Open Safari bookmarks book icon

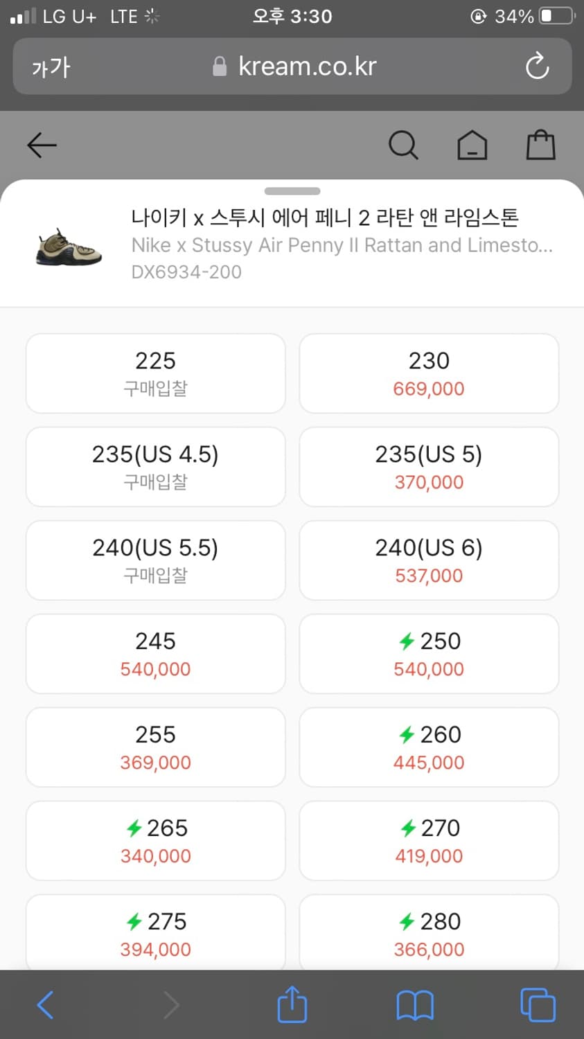pyautogui.click(x=414, y=1005)
